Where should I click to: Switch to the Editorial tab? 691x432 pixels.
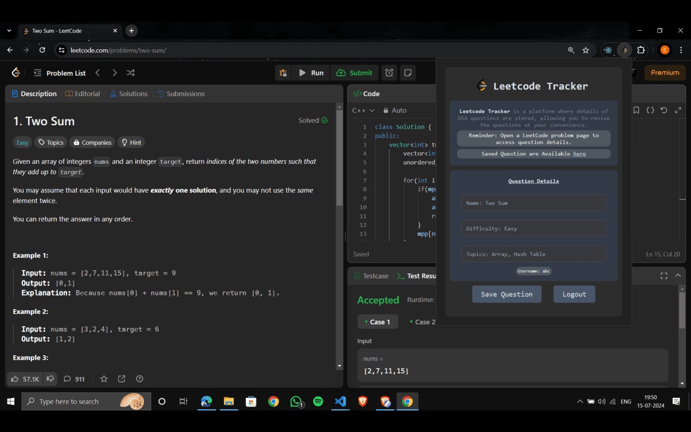(x=83, y=93)
